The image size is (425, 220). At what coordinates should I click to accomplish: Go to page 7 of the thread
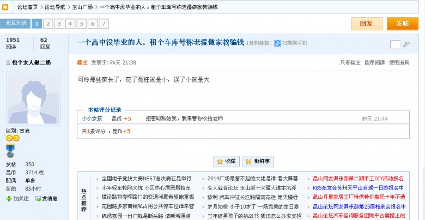click(104, 23)
